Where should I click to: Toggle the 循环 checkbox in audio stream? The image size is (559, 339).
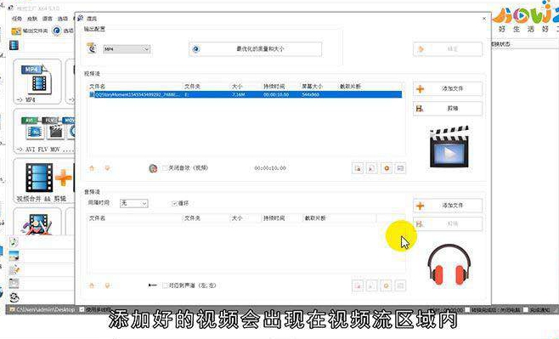tap(174, 203)
